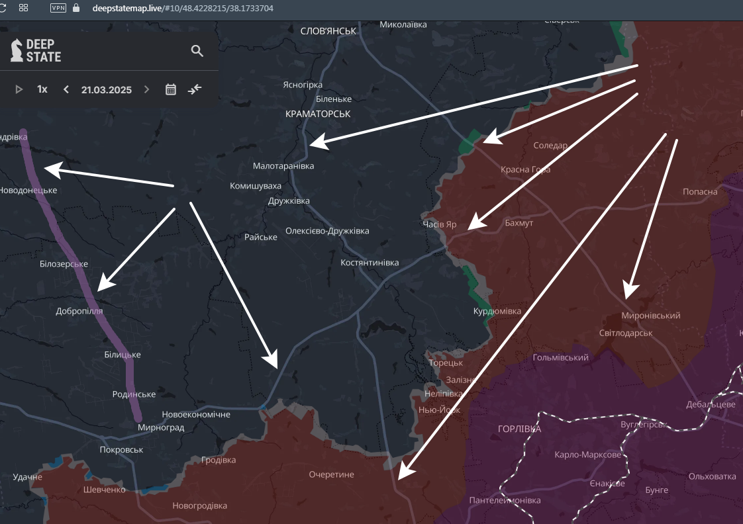This screenshot has width=743, height=524.
Task: Click the Гольмівський map label
Action: click(x=561, y=358)
